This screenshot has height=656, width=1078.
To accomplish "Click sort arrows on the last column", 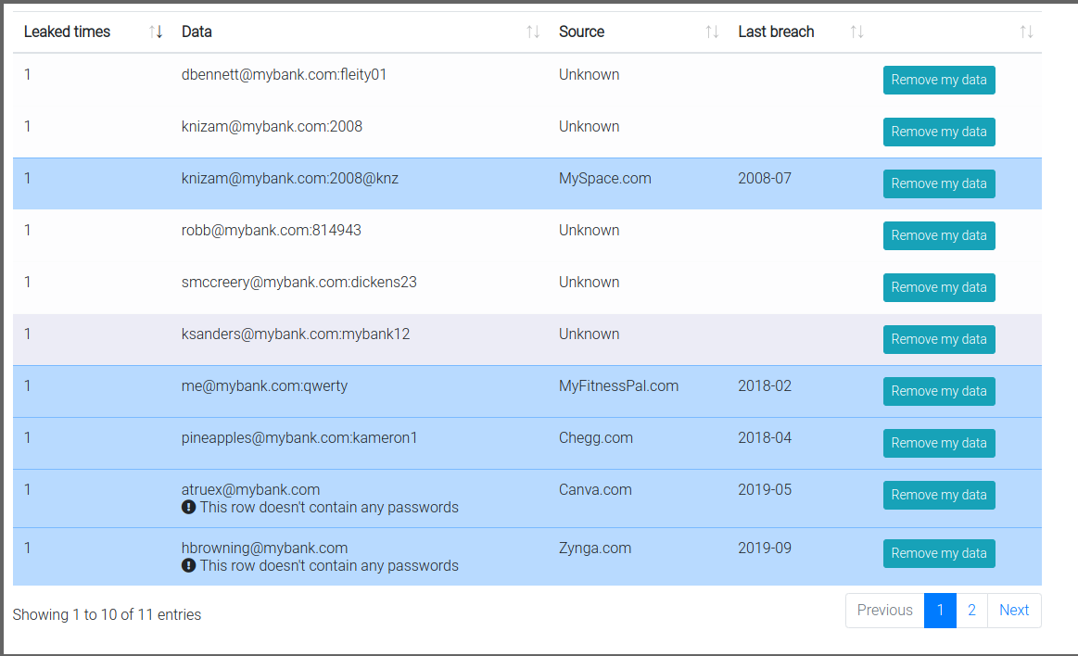I will 1026,32.
